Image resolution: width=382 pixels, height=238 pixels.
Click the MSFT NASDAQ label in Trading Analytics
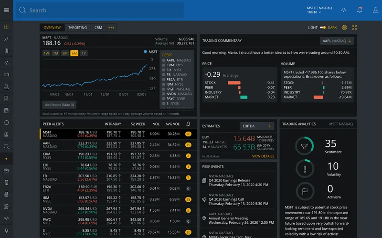(x=341, y=124)
